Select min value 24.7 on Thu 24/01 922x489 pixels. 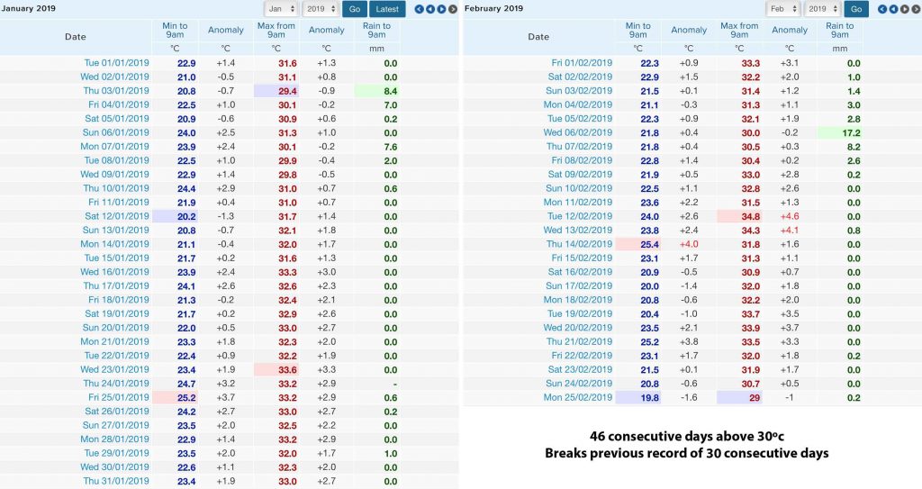[186, 384]
